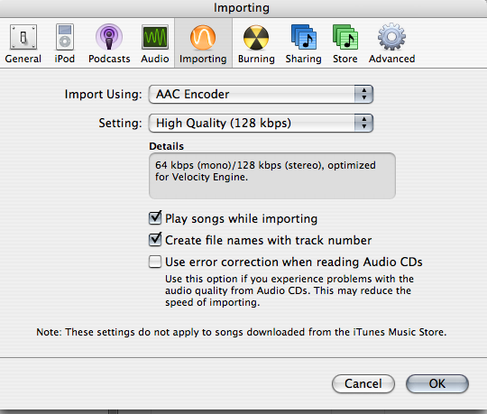Image resolution: width=487 pixels, height=414 pixels.
Task: Open the green Store icon
Action: [345, 37]
